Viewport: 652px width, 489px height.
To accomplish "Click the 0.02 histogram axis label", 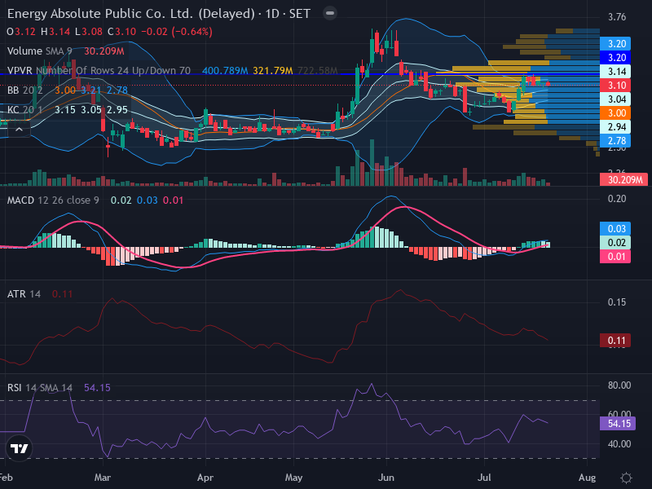I will pos(615,242).
